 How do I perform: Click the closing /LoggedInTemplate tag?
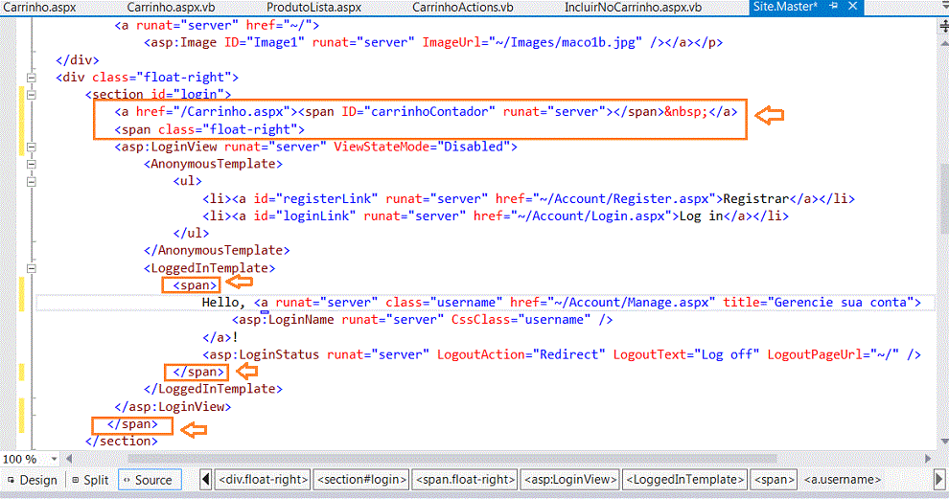(213, 389)
